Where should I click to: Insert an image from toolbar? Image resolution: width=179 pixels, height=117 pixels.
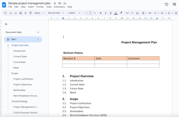point(137,13)
